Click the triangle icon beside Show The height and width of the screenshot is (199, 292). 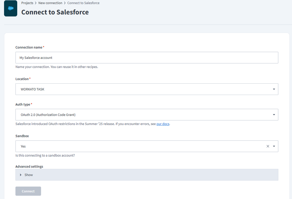(x=21, y=175)
